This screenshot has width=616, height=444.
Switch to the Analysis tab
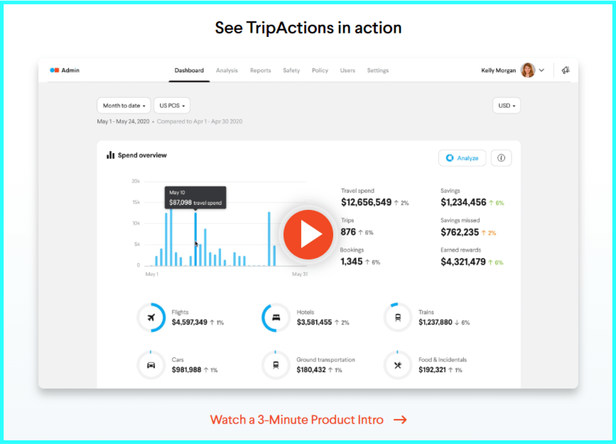(x=227, y=70)
